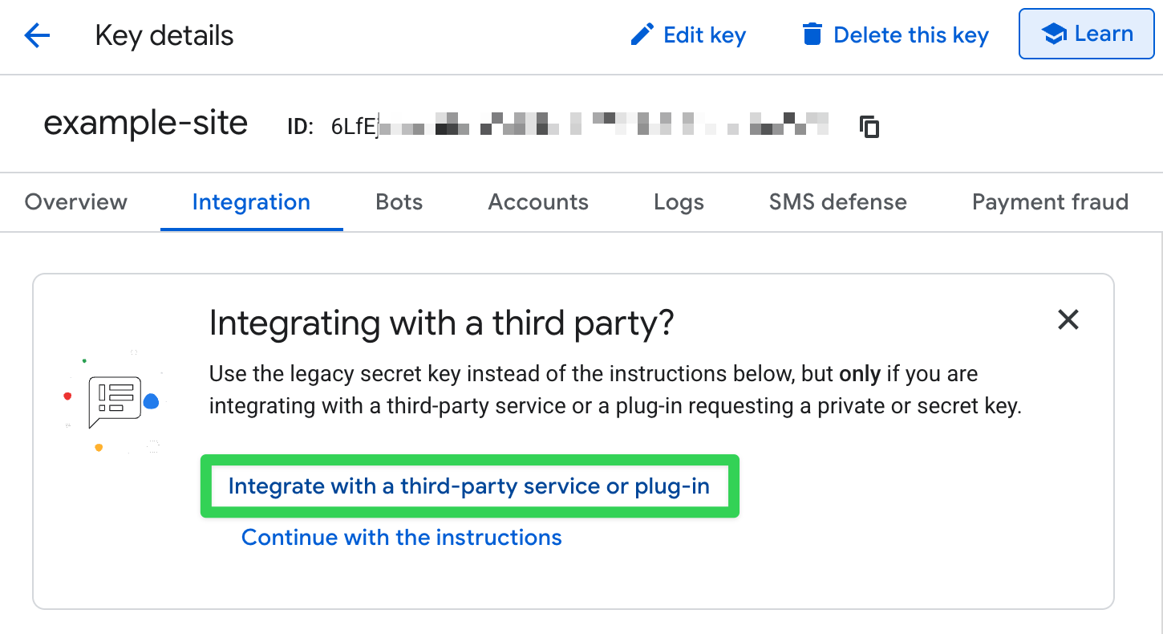
Task: Select the Integration tab
Action: tap(251, 202)
